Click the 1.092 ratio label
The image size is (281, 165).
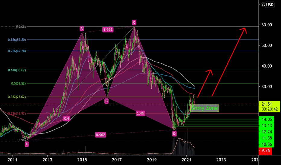coord(108,30)
